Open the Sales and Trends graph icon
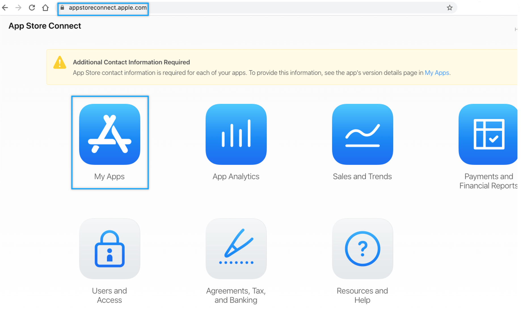 [x=362, y=134]
